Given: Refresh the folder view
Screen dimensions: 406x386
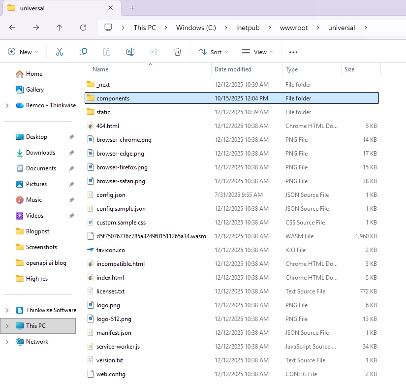Looking at the screenshot, I should pyautogui.click(x=83, y=28).
